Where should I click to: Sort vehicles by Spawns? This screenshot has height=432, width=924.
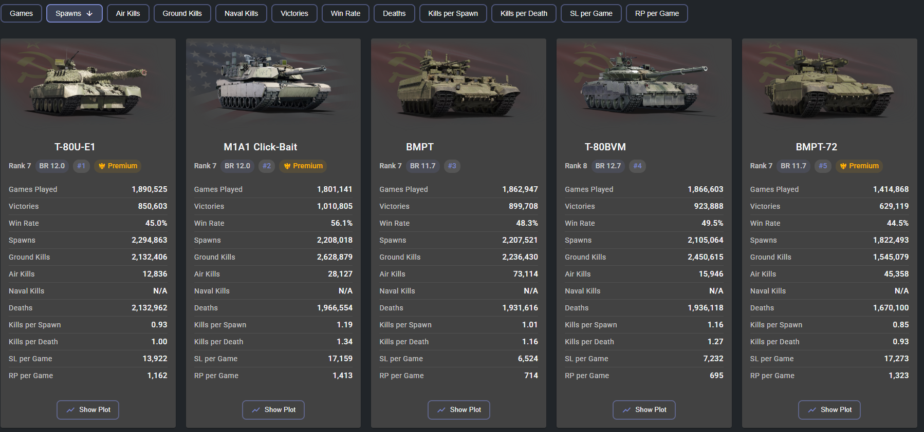click(x=75, y=13)
